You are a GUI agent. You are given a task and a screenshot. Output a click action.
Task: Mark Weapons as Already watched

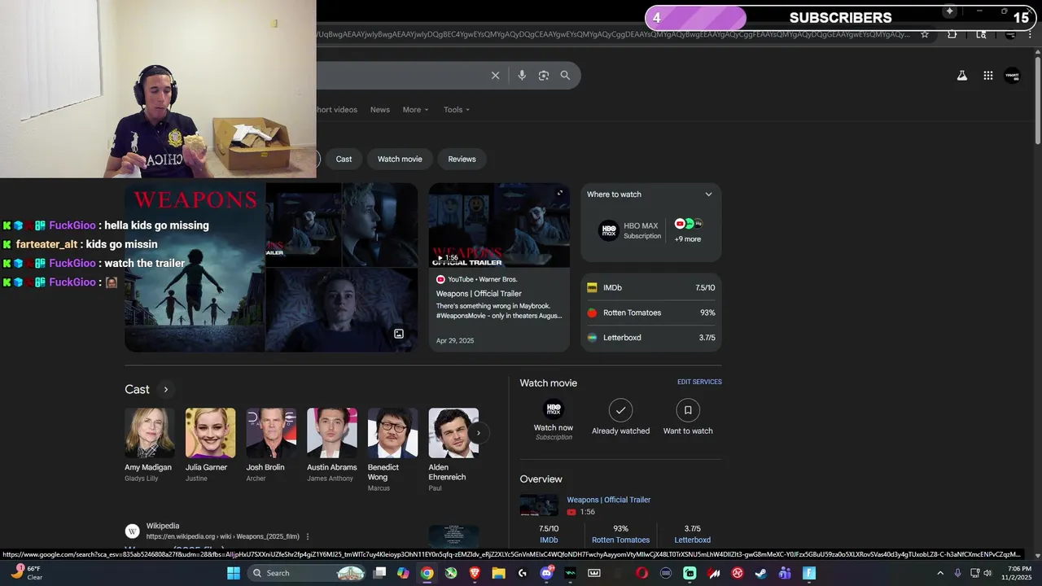620,417
